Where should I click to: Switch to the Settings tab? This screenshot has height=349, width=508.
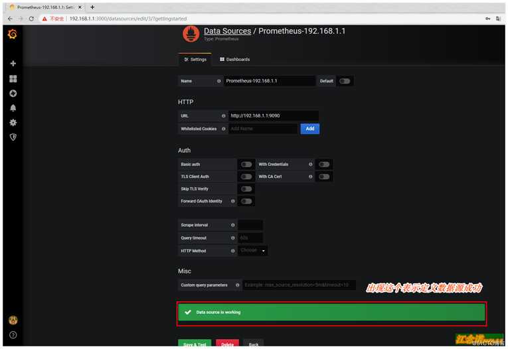195,60
